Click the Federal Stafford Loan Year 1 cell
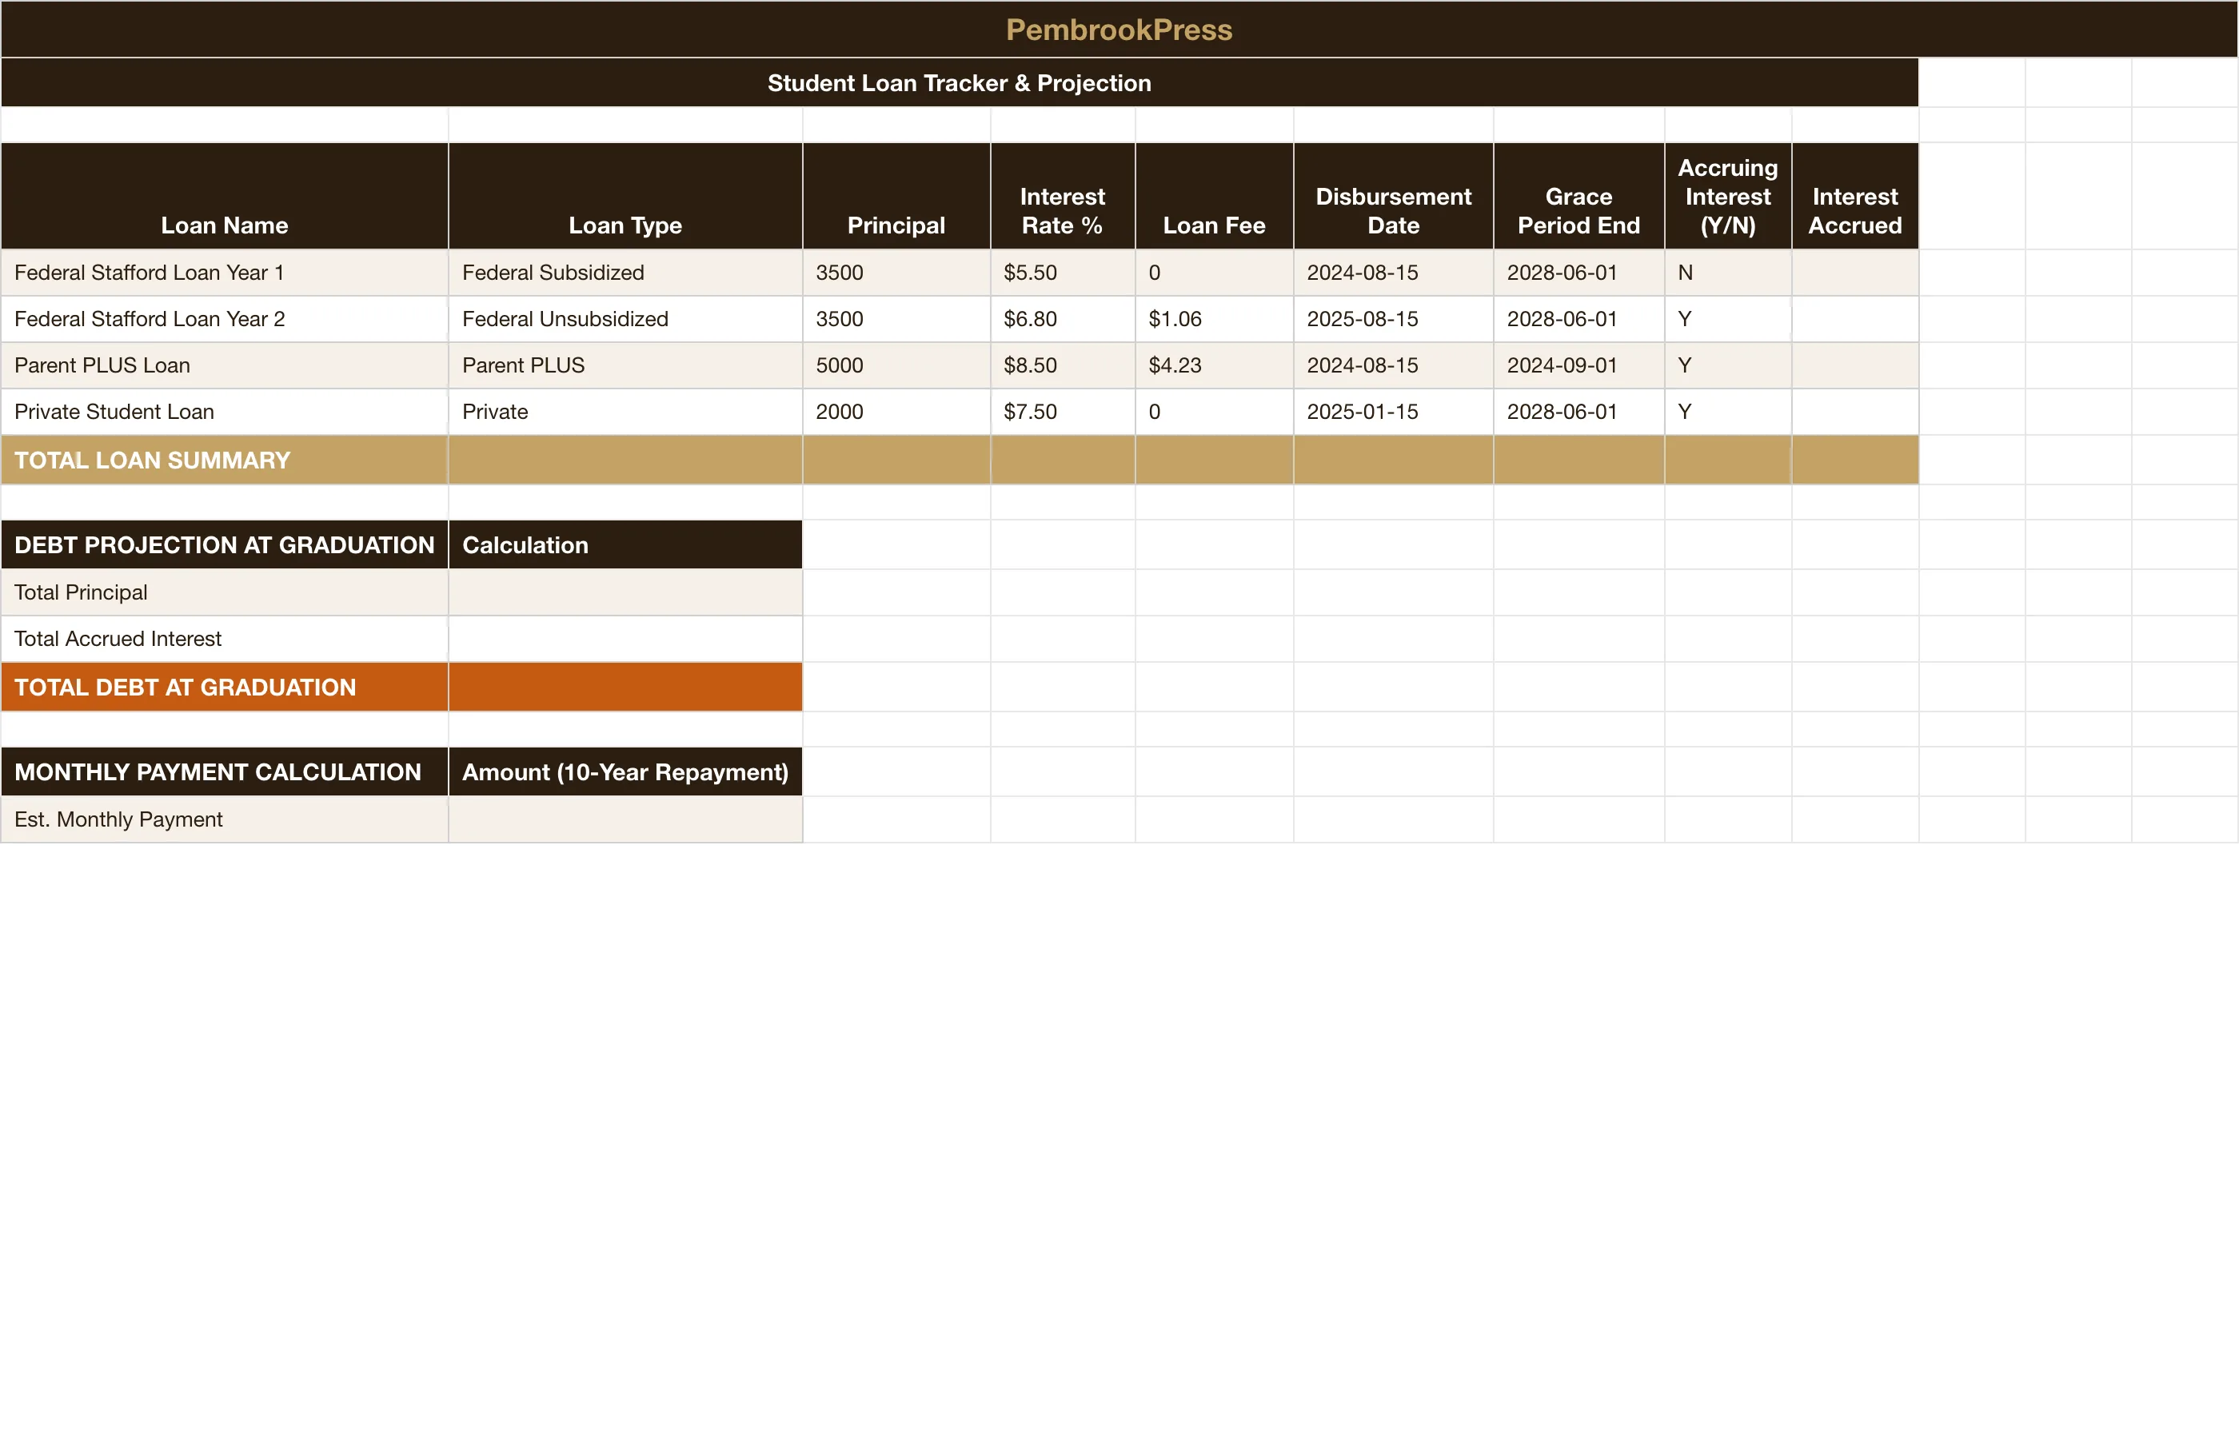Screen dimensions: 2239x1439 224,273
